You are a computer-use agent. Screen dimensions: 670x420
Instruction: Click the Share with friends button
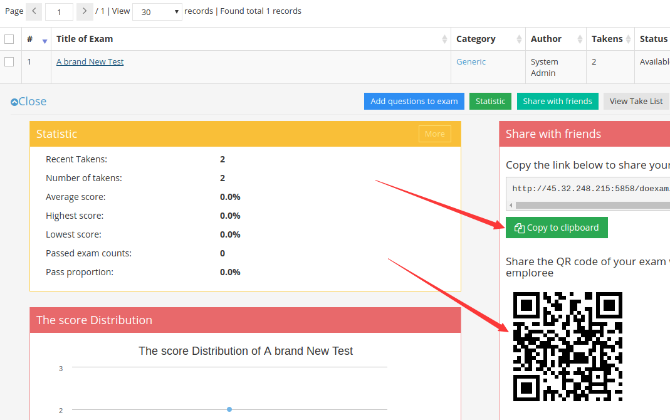pyautogui.click(x=558, y=102)
